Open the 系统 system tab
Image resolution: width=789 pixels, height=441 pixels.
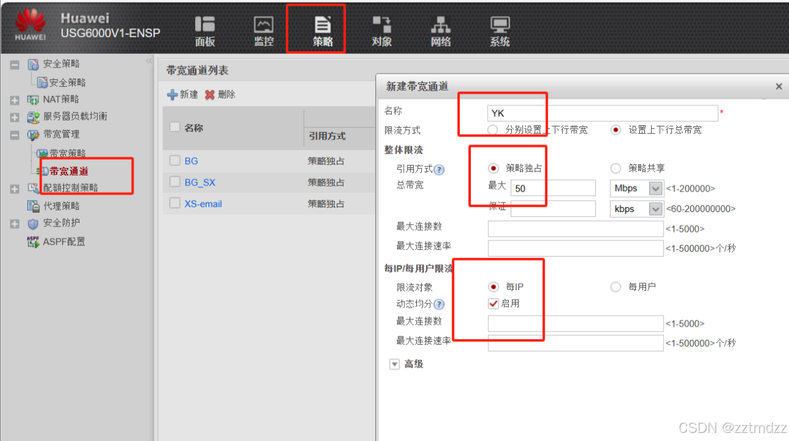500,31
